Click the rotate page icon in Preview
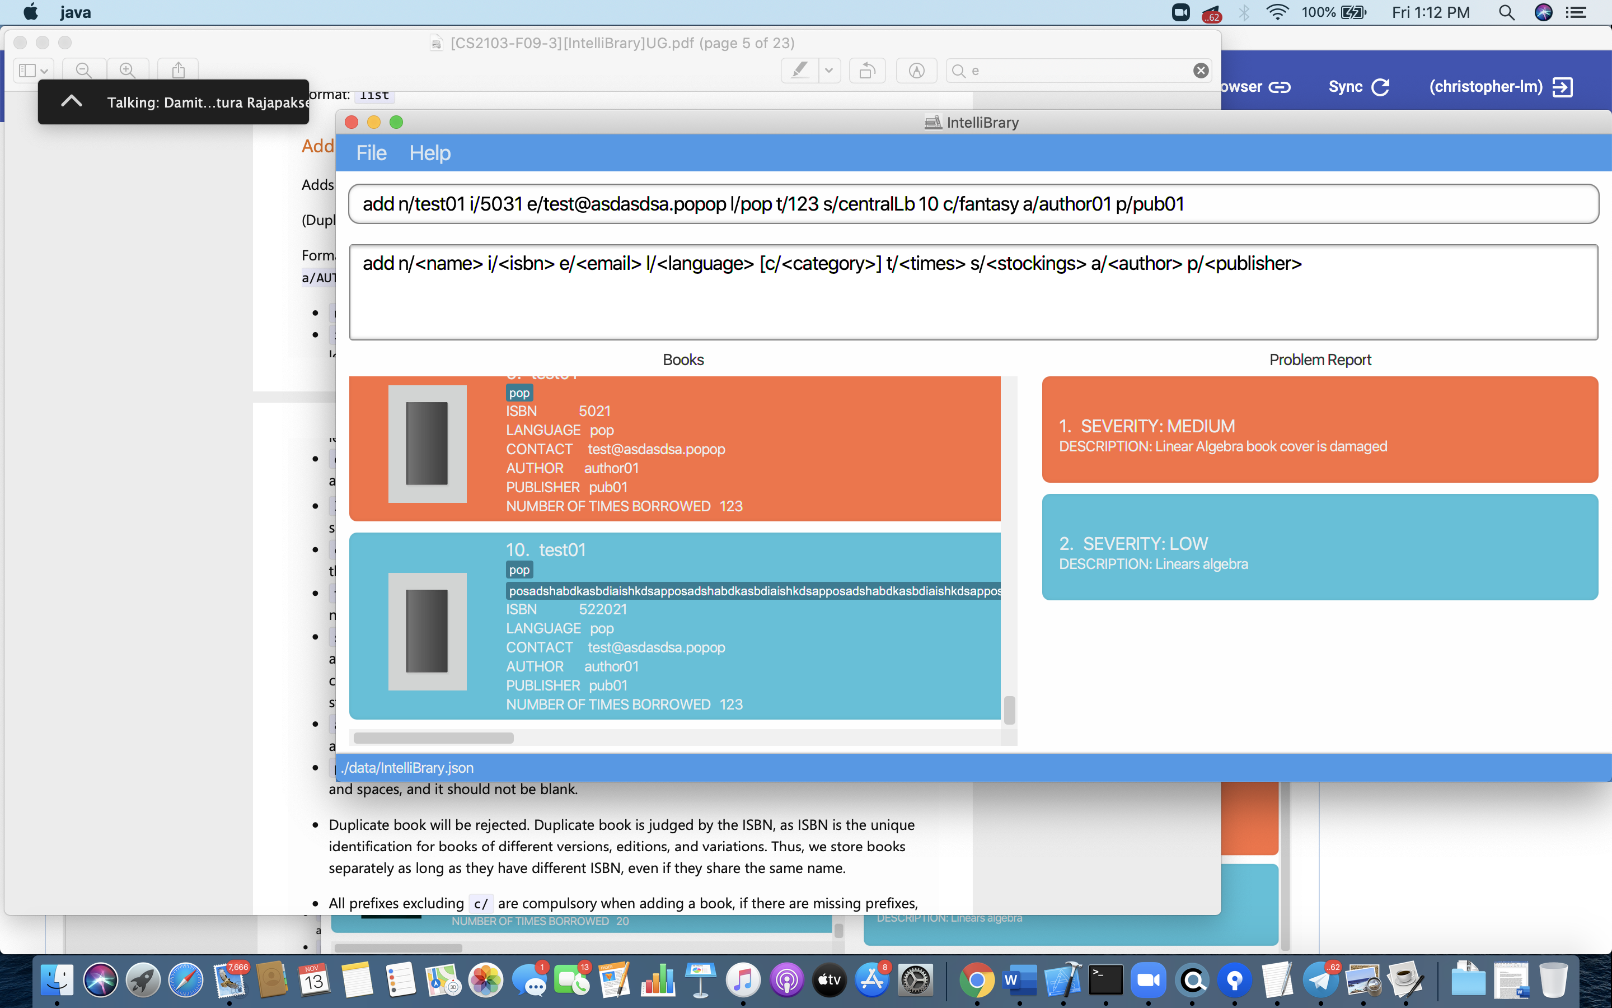The width and height of the screenshot is (1612, 1008). pos(866,70)
